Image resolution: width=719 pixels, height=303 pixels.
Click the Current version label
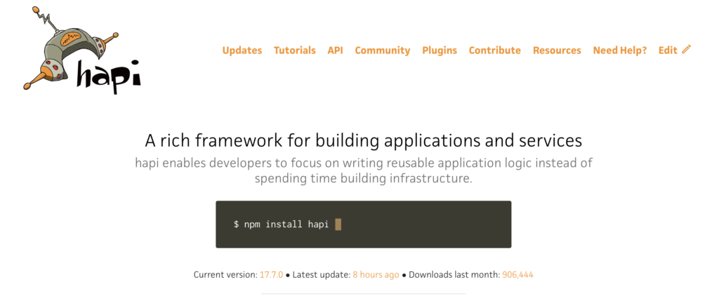225,275
